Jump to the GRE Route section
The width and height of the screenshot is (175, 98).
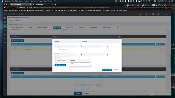click(94, 28)
